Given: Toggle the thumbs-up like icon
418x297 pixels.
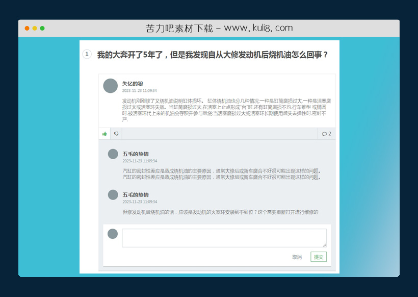Looking at the screenshot, I should point(104,133).
